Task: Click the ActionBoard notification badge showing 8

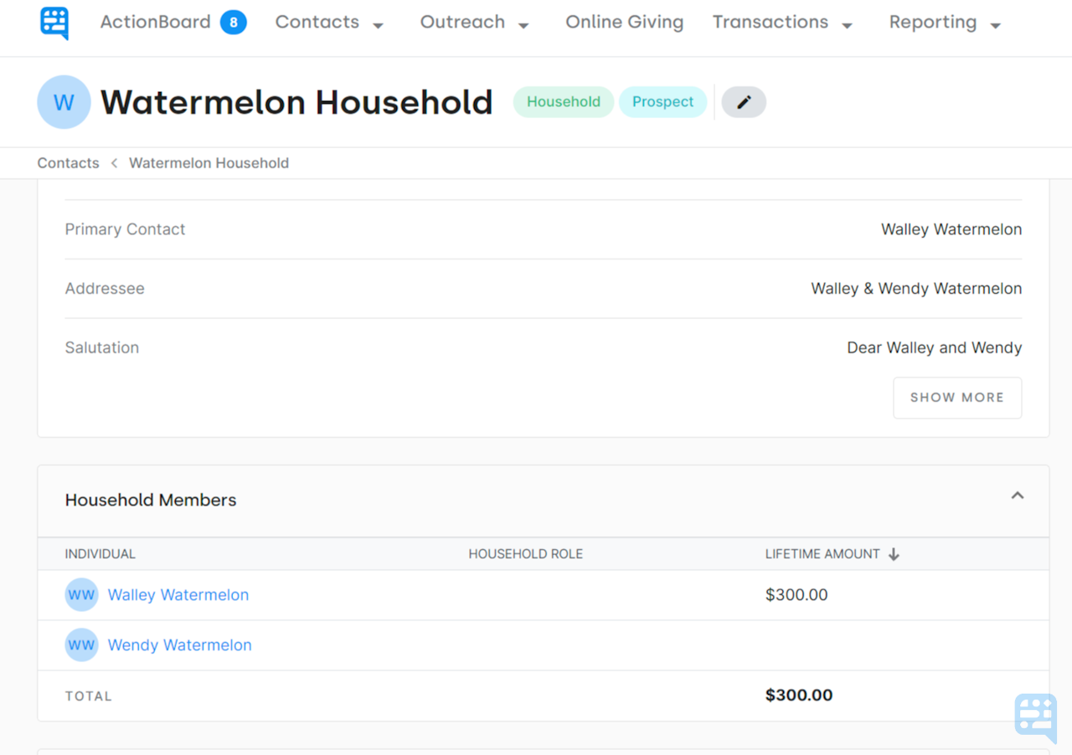Action: coord(233,23)
